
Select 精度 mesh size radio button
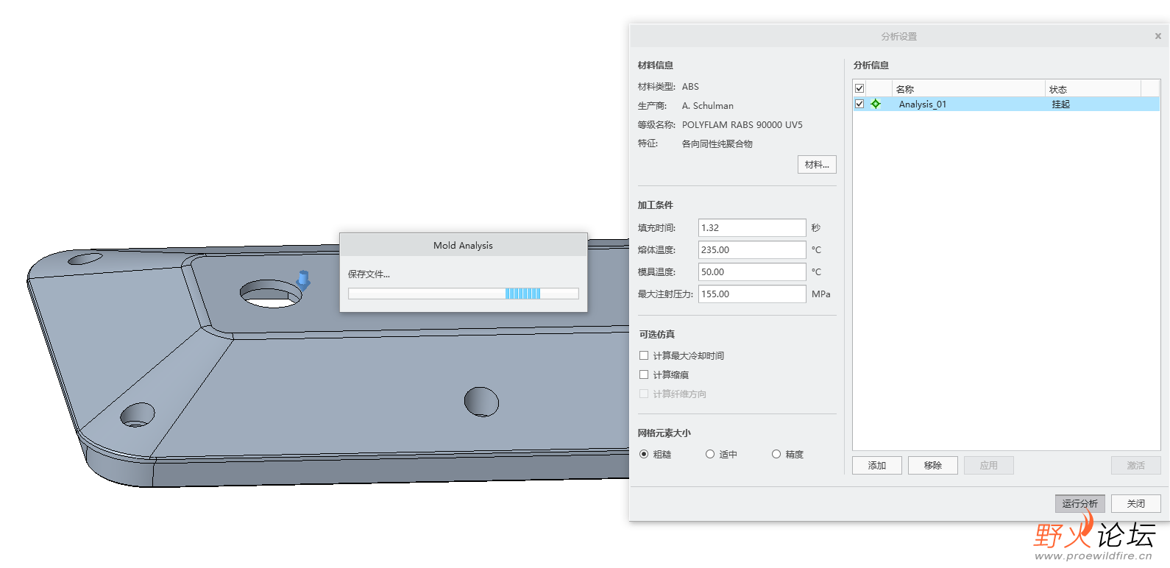click(x=776, y=454)
